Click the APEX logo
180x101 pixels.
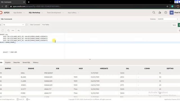(5, 13)
